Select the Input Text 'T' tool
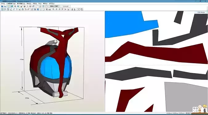208x115 pixels. (17, 9)
